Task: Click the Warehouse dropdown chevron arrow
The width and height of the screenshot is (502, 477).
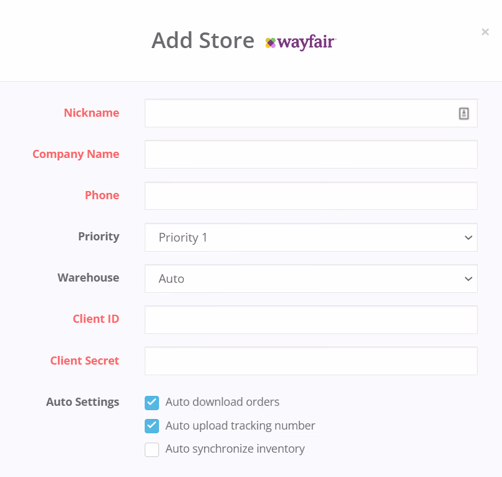Action: click(468, 279)
